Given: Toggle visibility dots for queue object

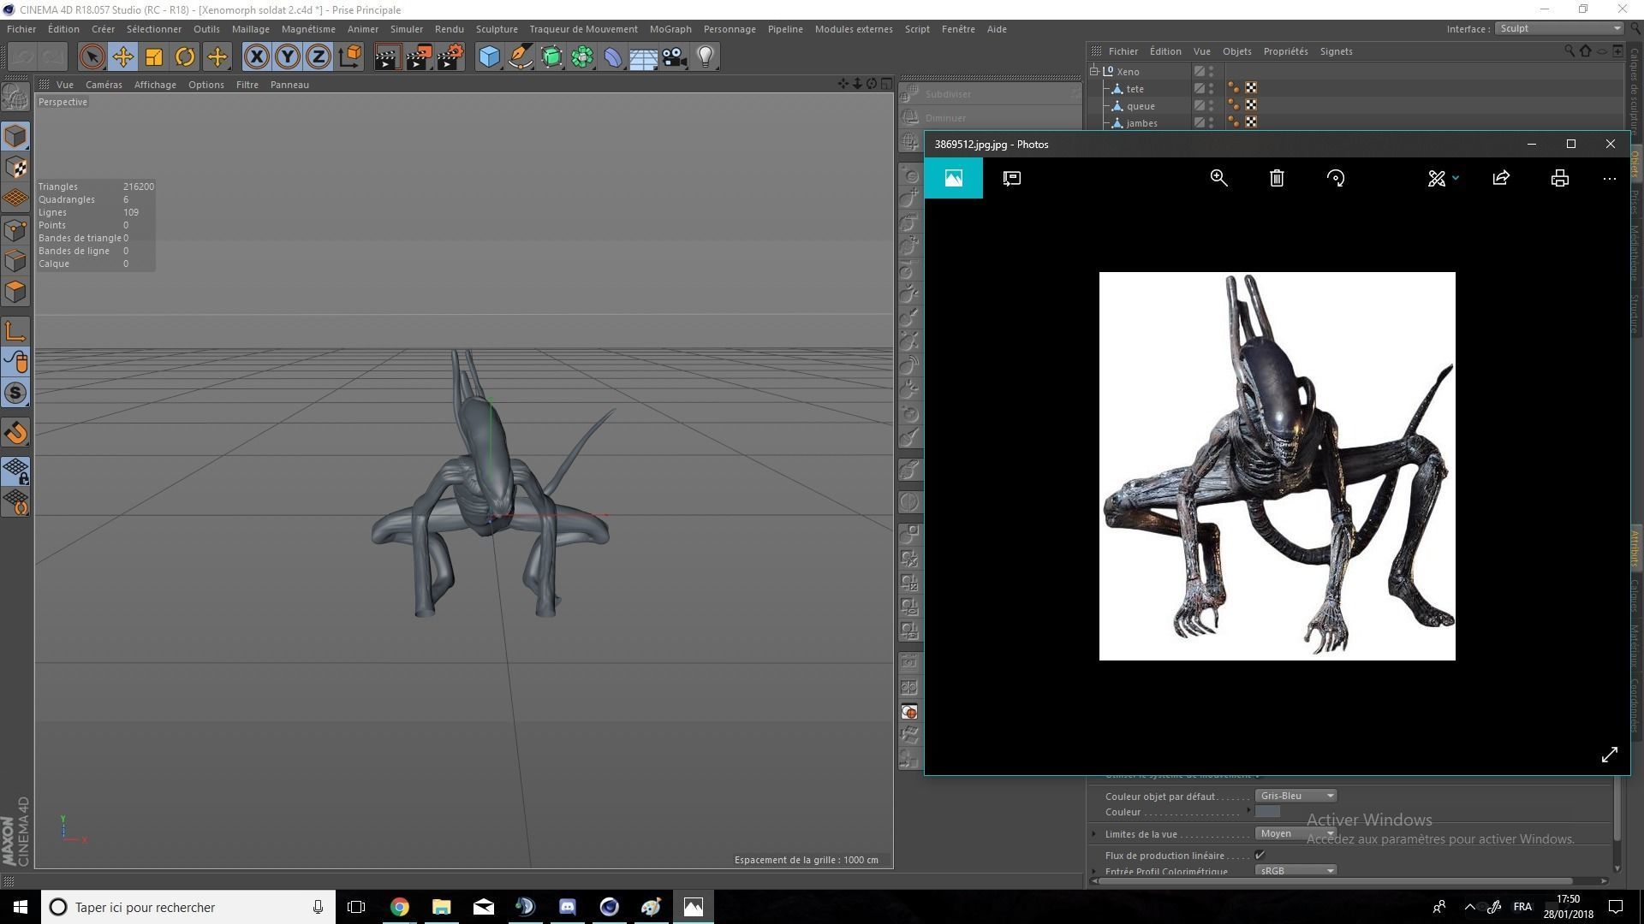Looking at the screenshot, I should (1212, 106).
